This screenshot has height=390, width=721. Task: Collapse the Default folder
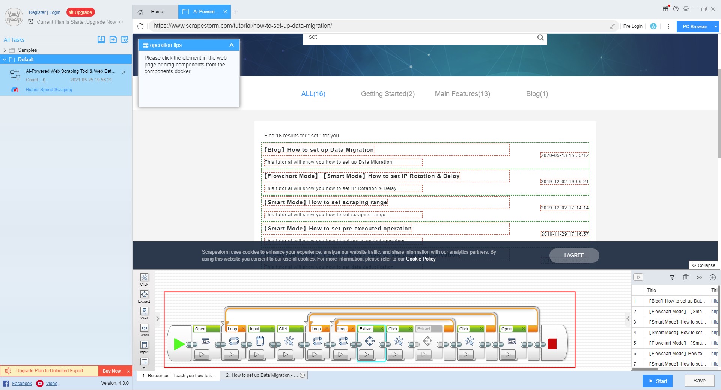[x=5, y=60]
